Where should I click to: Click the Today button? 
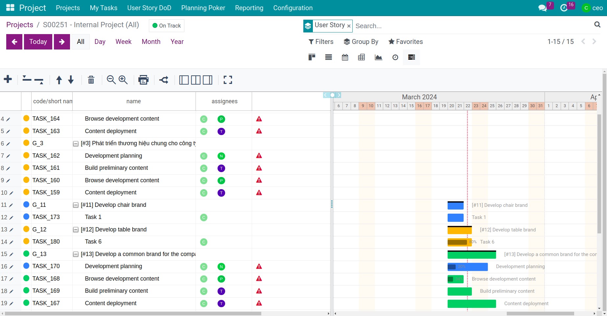(x=38, y=42)
